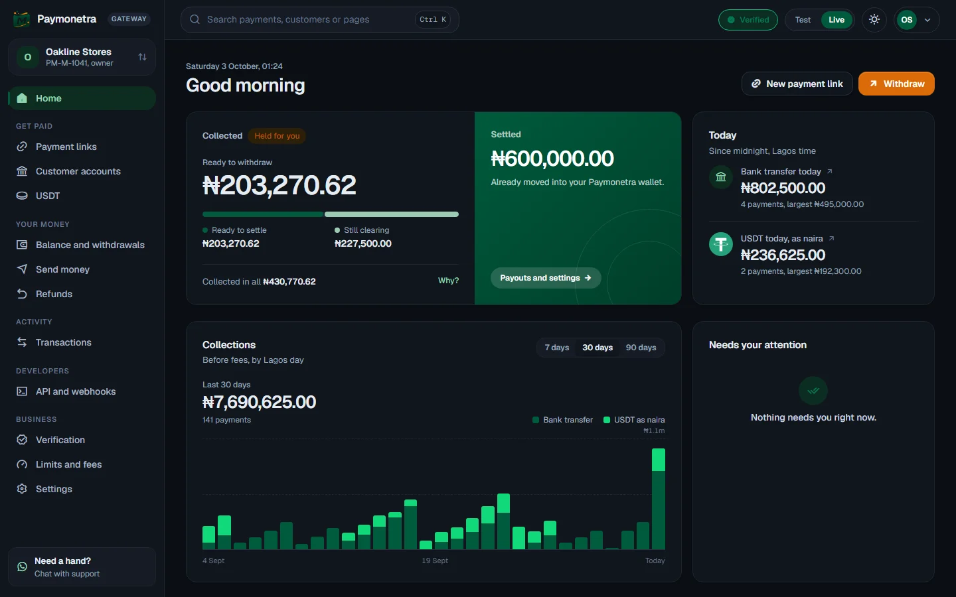Click the Ctrl K shortcut hint

(433, 20)
